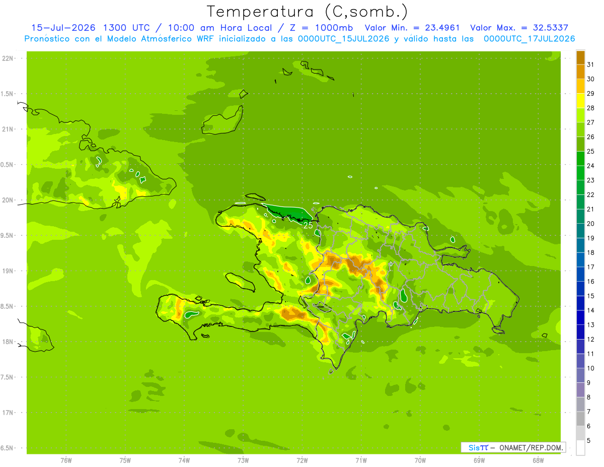Click the '73W' longitude axis label

243,460
